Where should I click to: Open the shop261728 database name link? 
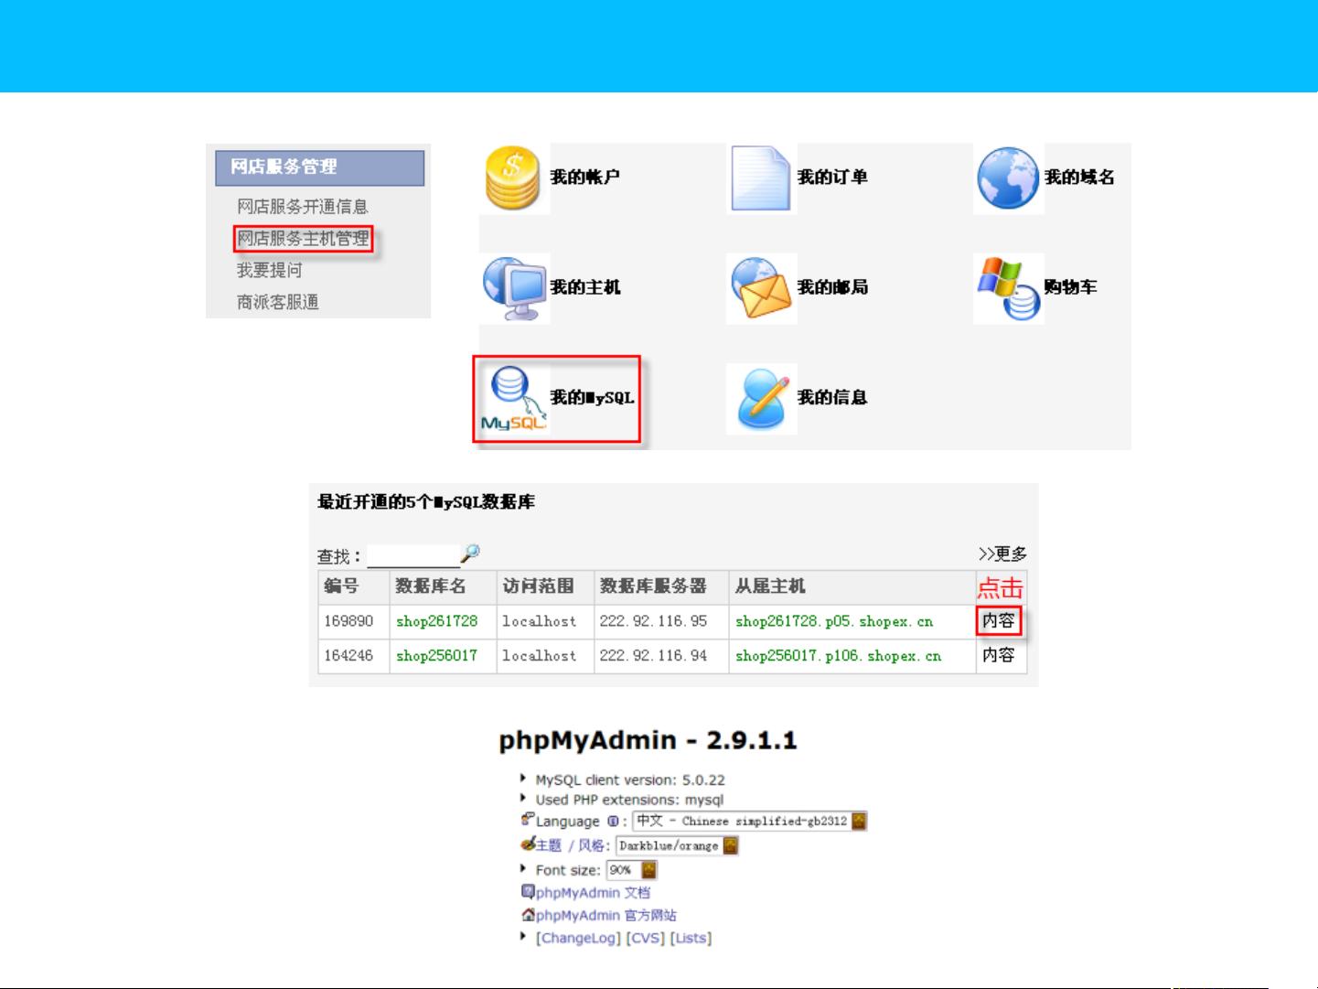(436, 621)
